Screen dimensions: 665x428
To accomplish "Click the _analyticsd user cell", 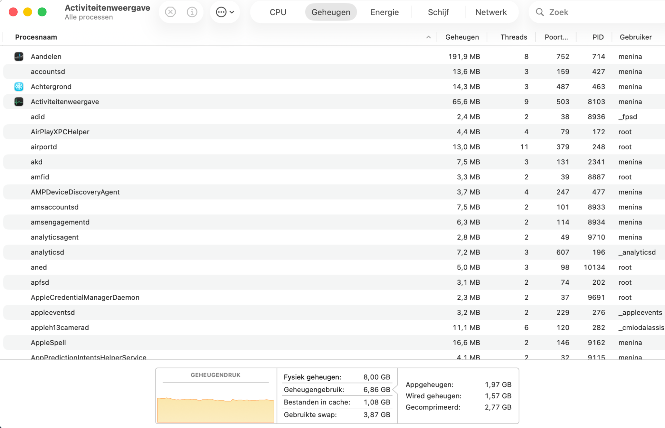I will 637,253.
